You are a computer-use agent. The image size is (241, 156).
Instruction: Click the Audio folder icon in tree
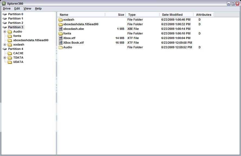point(10,32)
